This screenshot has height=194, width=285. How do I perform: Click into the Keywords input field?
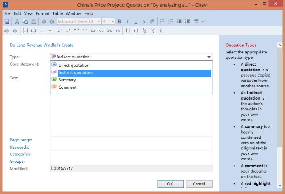click(131, 147)
